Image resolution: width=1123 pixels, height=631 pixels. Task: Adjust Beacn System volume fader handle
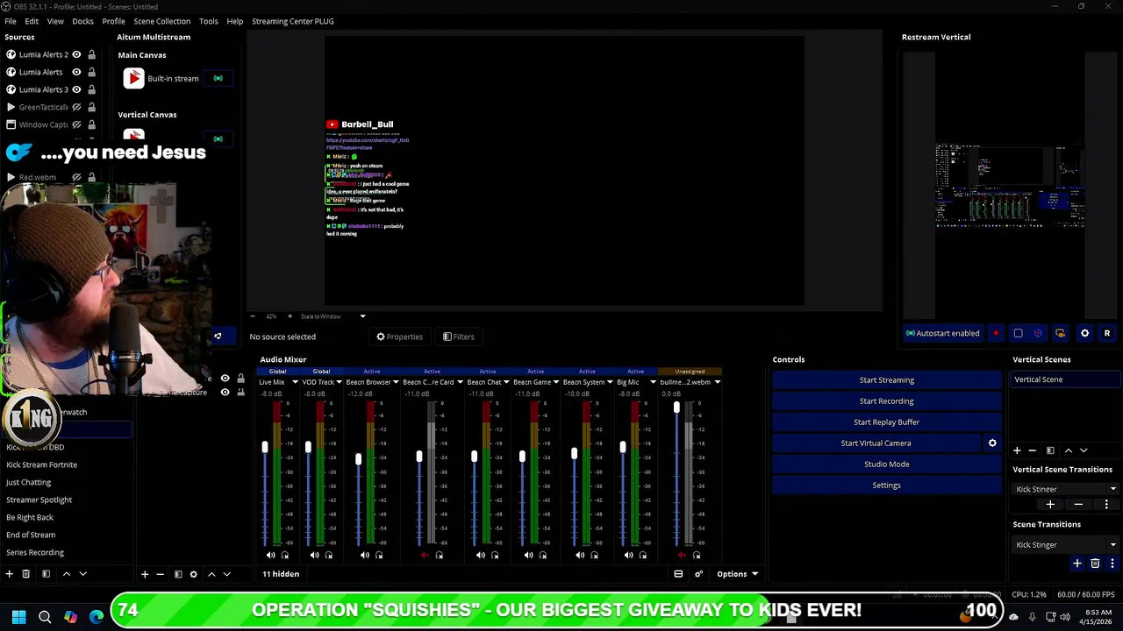[x=574, y=454]
